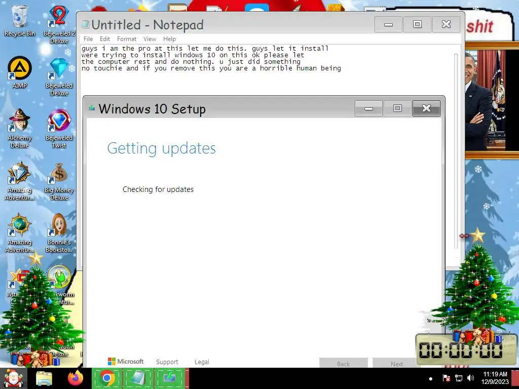Image resolution: width=519 pixels, height=389 pixels.
Task: Close the Windows 10 Setup window
Action: click(426, 108)
